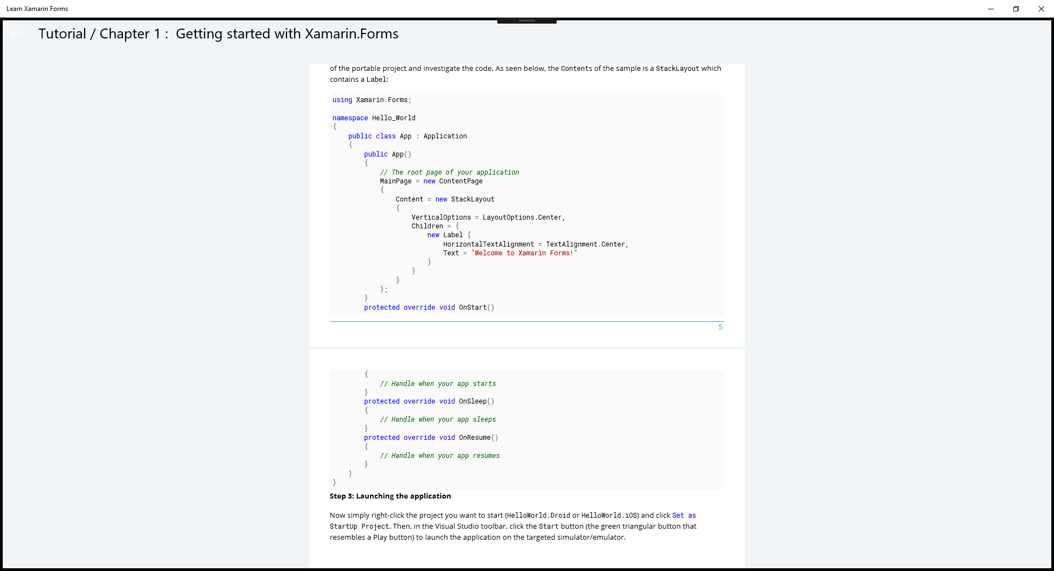The width and height of the screenshot is (1054, 571).
Task: Click the string "Welcome to Xamarin Forms!"
Action: tap(524, 253)
